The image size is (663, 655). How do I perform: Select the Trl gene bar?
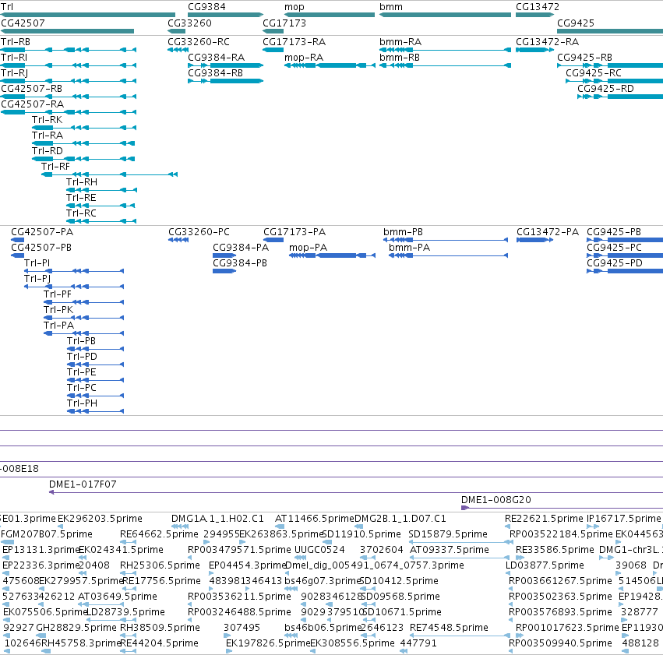coord(87,15)
